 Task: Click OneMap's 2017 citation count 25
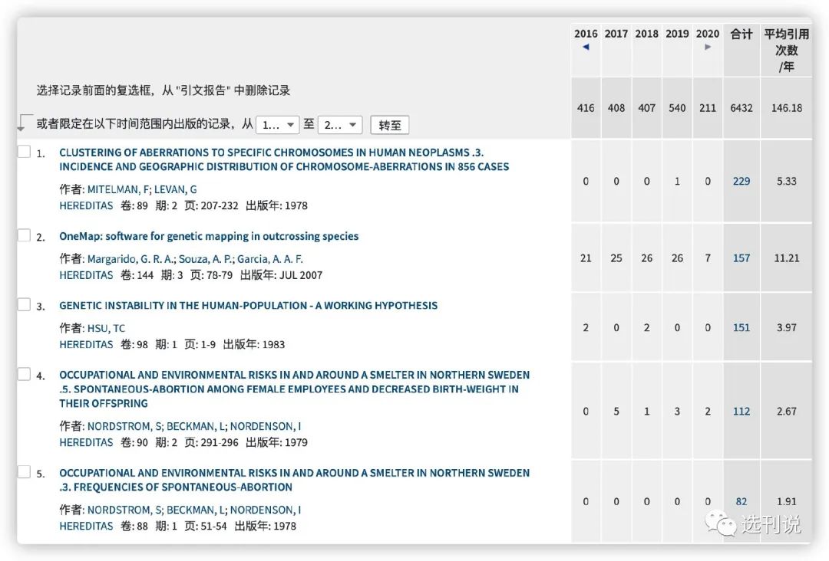(x=616, y=258)
